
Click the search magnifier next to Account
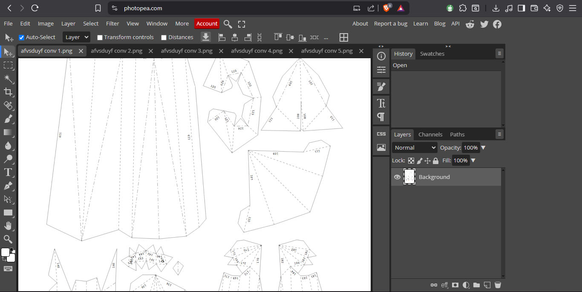coord(228,24)
